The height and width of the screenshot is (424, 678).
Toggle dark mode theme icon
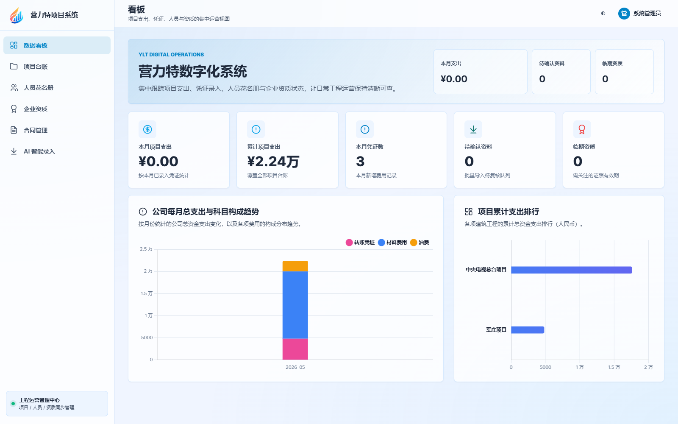[603, 14]
